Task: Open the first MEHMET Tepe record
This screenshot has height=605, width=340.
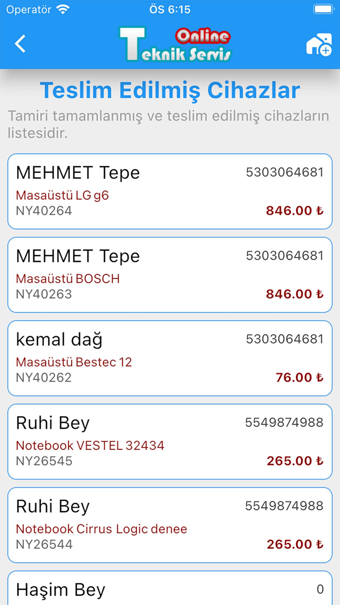Action: point(169,190)
